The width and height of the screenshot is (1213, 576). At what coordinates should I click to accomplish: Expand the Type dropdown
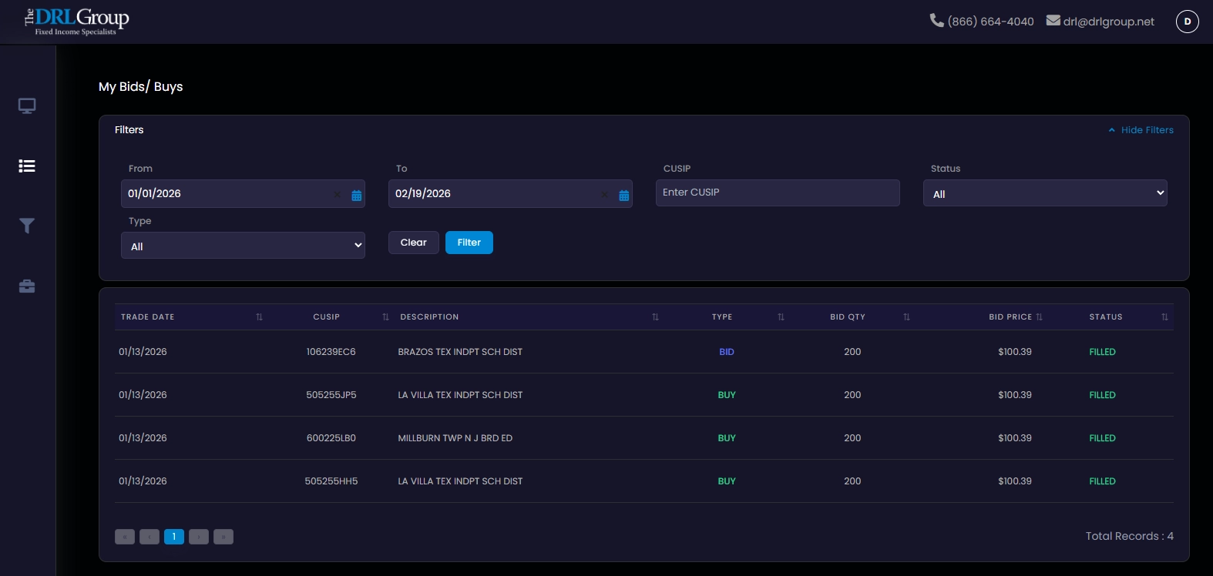pos(243,246)
